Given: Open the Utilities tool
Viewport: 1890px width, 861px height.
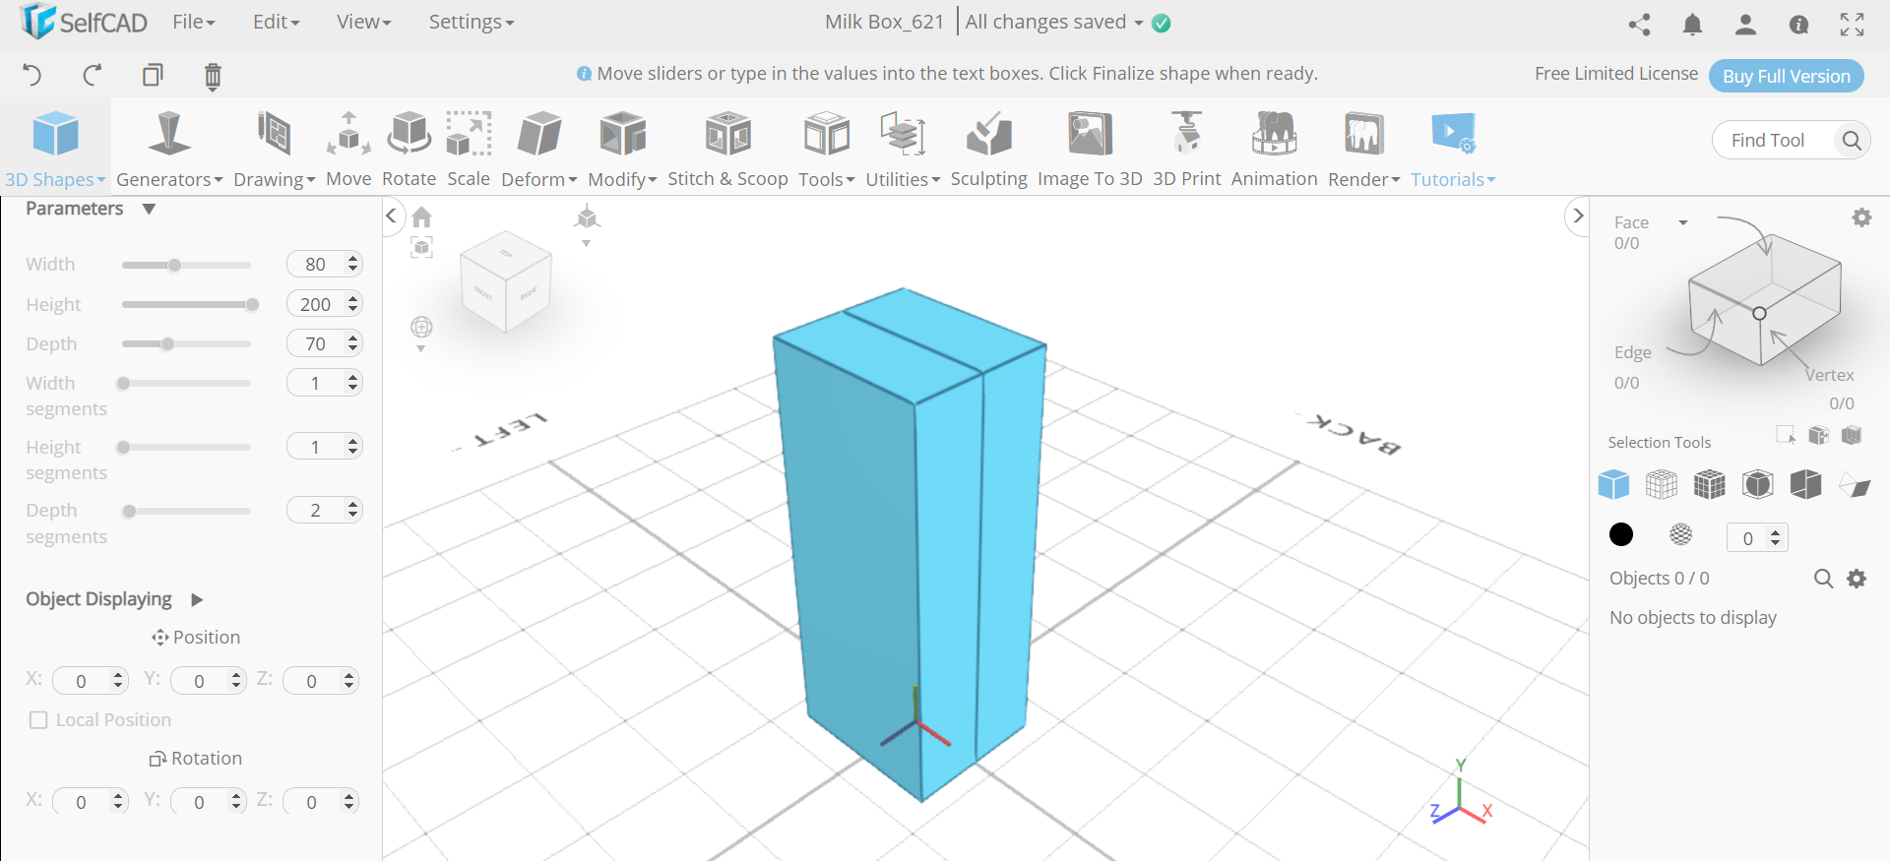Looking at the screenshot, I should [x=903, y=149].
